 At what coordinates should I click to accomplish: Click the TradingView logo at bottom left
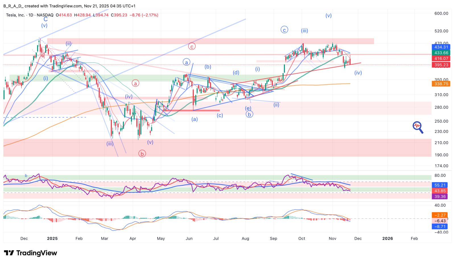point(30,253)
